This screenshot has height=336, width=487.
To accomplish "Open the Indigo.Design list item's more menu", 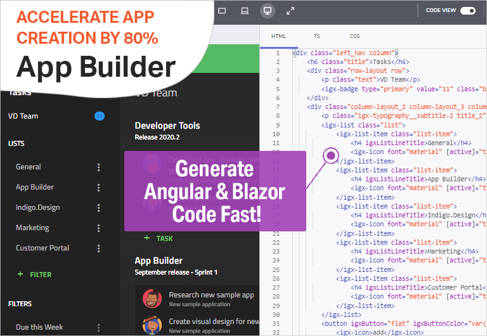I will click(x=98, y=208).
